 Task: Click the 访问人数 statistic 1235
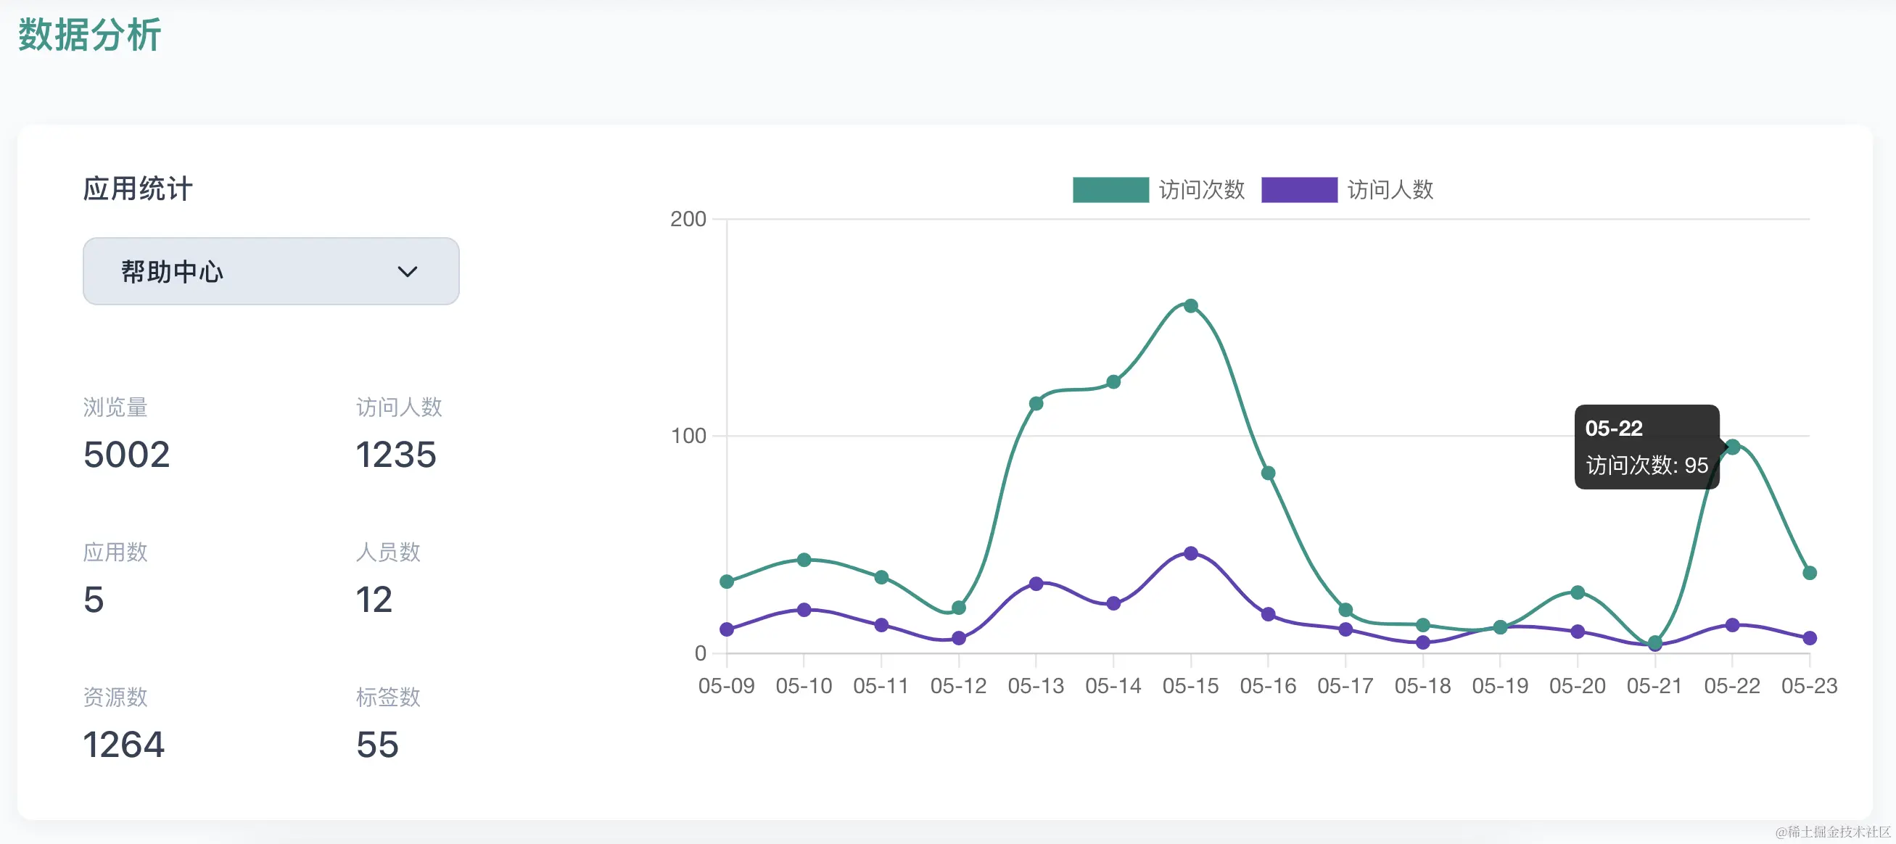(x=396, y=454)
